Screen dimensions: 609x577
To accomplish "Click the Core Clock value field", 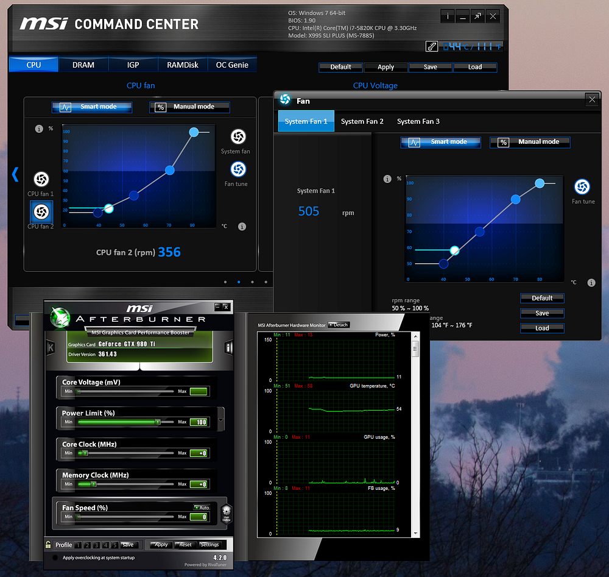I will (200, 453).
